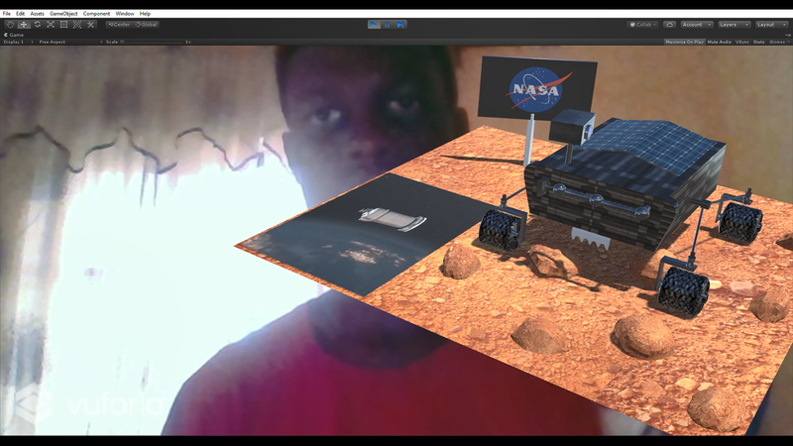Adjust the Game view Scale slider
Viewport: 793px width, 446px height.
click(x=153, y=42)
